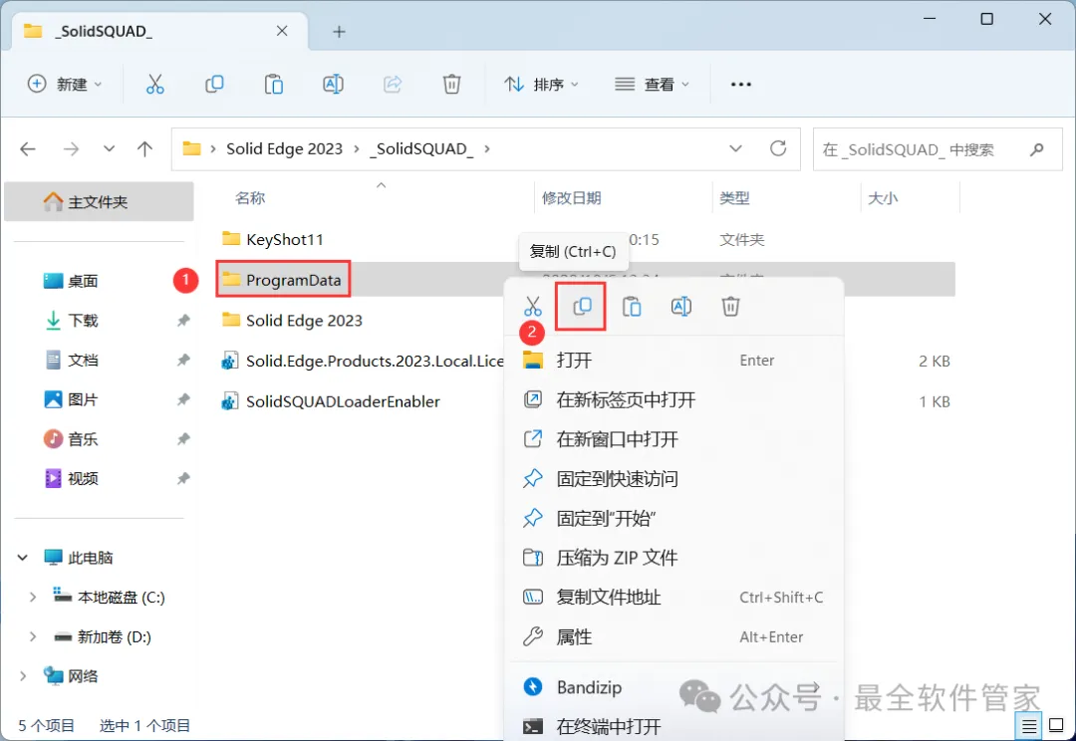
Task: Go back with the Back arrow
Action: coord(28,148)
